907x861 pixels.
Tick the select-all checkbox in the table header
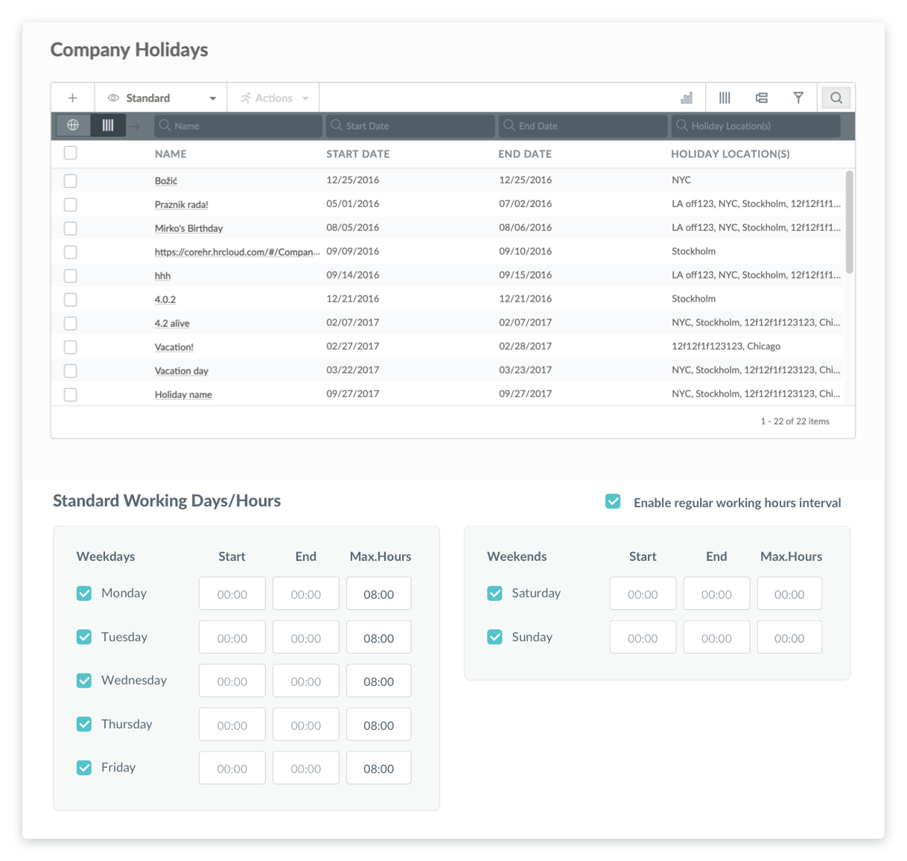click(70, 153)
